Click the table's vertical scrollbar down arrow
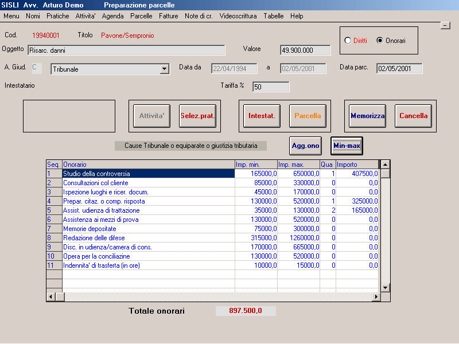The image size is (459, 344). tap(386, 288)
